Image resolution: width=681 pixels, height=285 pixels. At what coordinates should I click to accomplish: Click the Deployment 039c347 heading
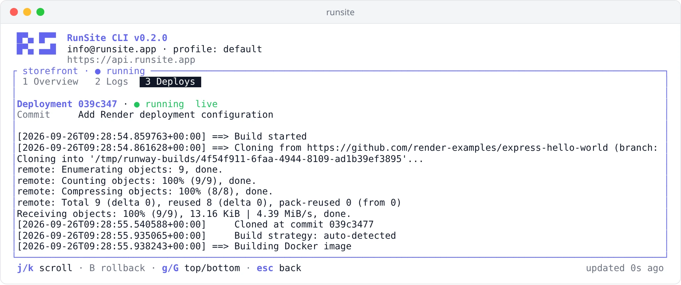coord(67,104)
